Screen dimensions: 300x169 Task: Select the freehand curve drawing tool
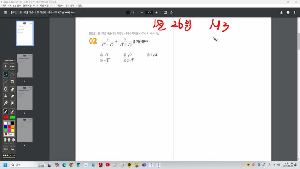[6, 75]
